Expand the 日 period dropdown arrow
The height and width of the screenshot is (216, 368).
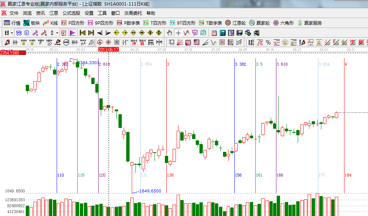(12, 33)
